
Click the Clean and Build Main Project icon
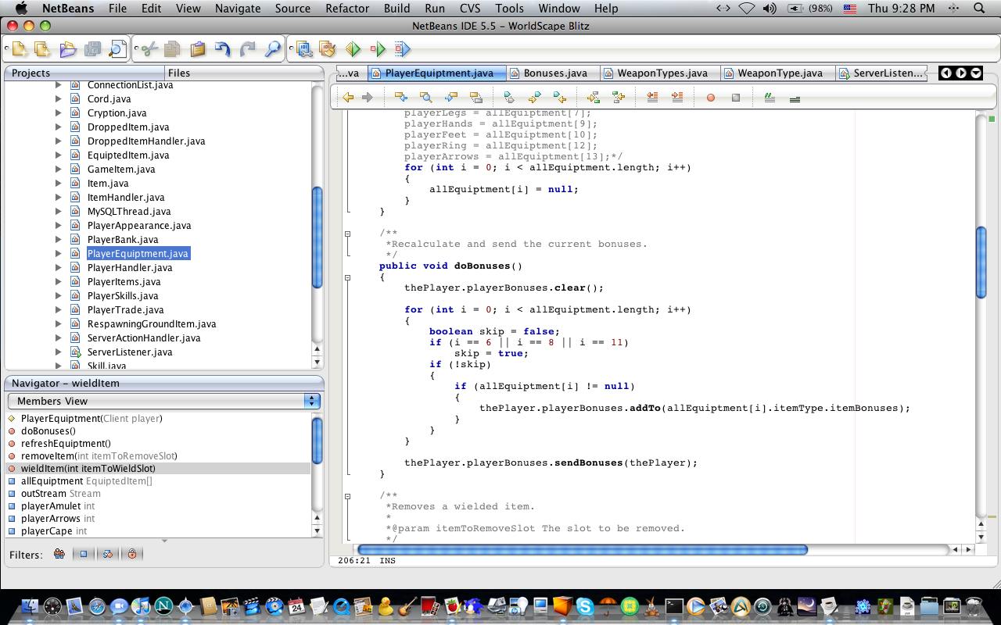pos(328,50)
